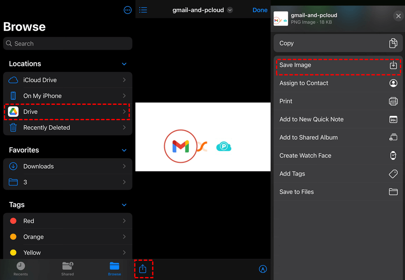The image size is (405, 280).
Task: Click the Quick Note icon
Action: [393, 119]
